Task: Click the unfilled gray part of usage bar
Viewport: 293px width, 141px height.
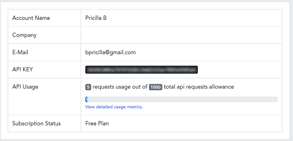Action: pos(205,99)
